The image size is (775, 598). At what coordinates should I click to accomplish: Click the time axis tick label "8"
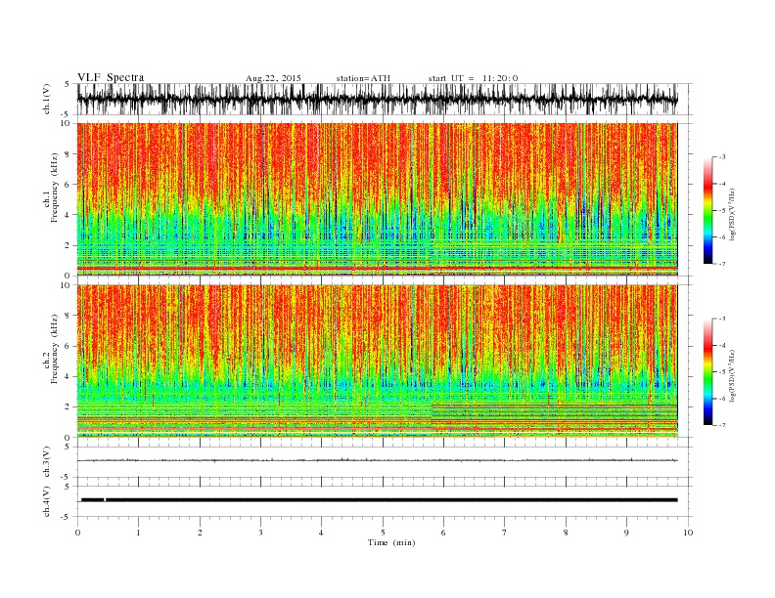click(x=566, y=533)
